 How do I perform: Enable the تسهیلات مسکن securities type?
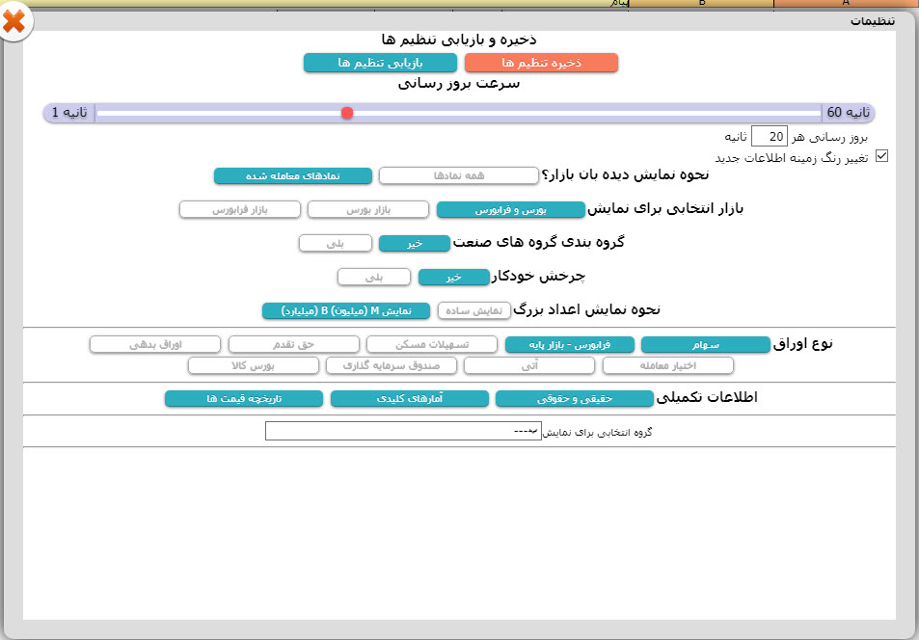tap(432, 344)
